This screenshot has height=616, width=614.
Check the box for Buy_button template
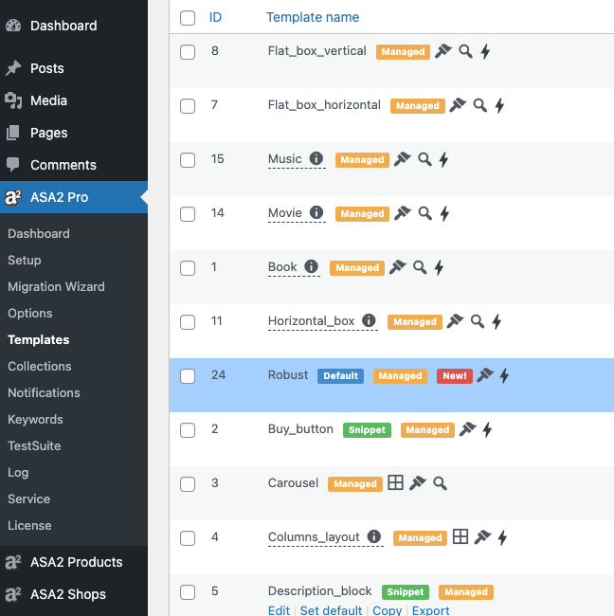tap(188, 430)
